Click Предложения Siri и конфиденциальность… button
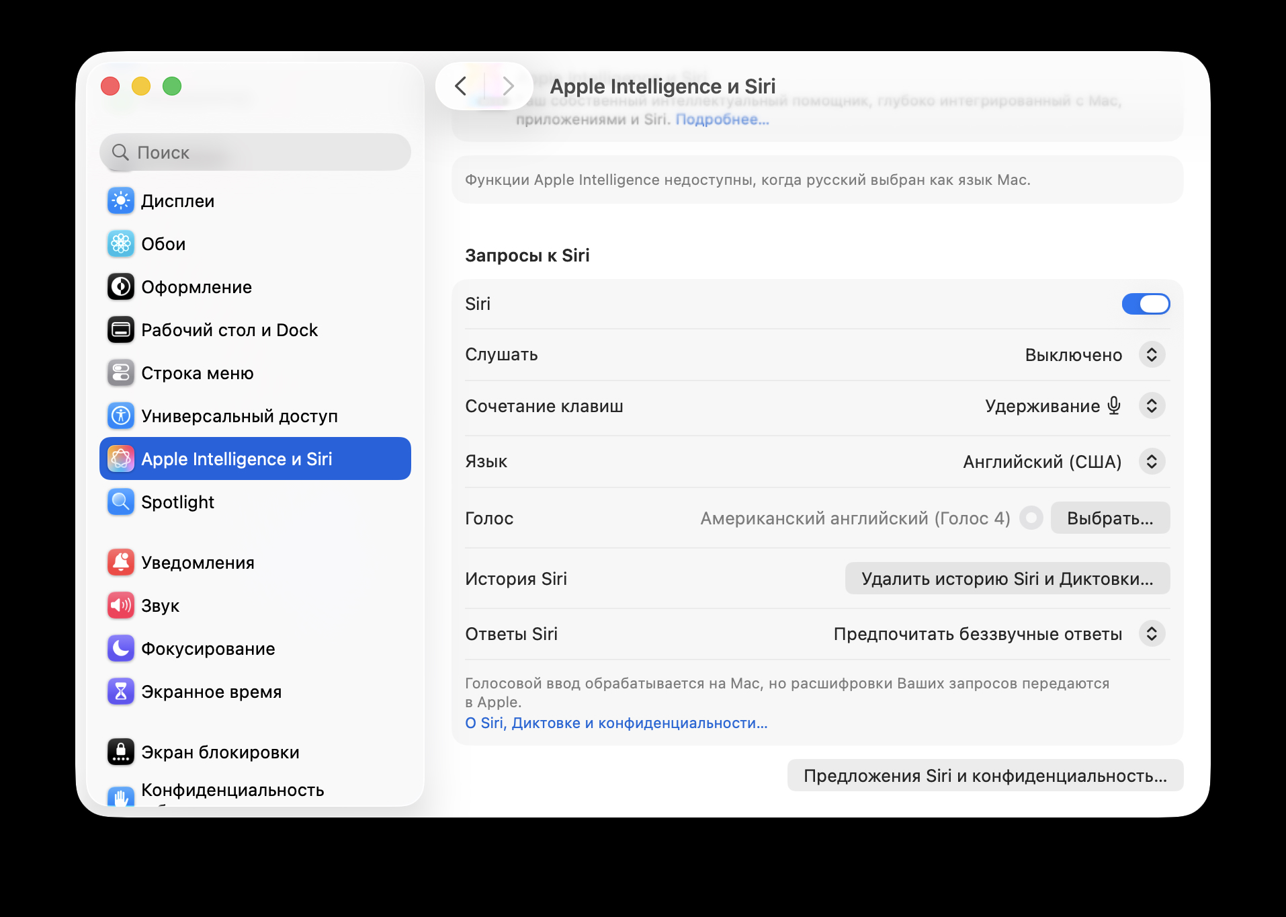 pos(985,776)
